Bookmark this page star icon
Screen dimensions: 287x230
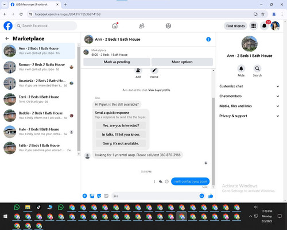(263, 14)
